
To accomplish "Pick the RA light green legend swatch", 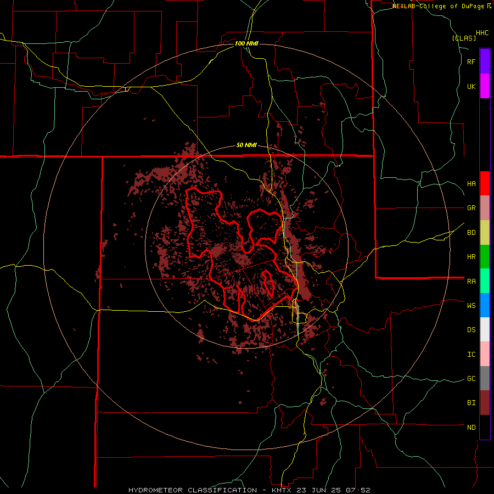I will pyautogui.click(x=485, y=281).
